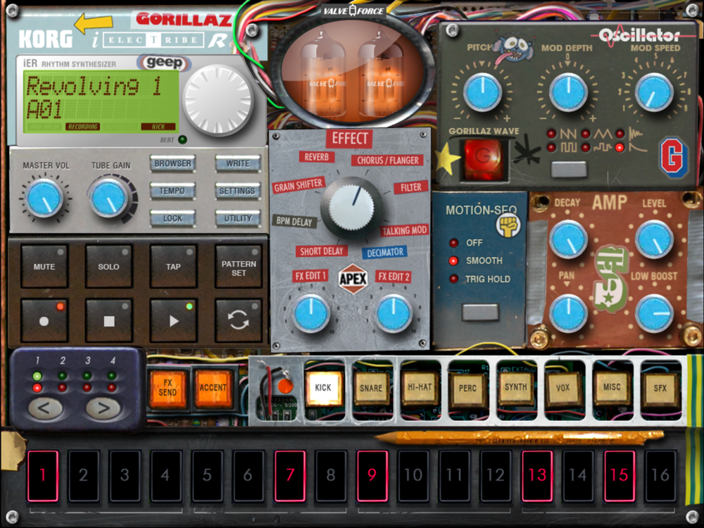Select the Kick part
This screenshot has height=528, width=704.
(x=323, y=387)
